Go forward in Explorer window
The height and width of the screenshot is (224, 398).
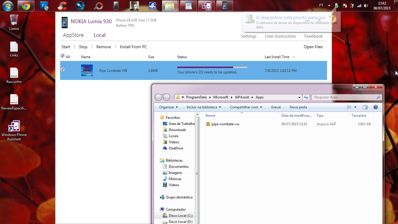(167, 97)
